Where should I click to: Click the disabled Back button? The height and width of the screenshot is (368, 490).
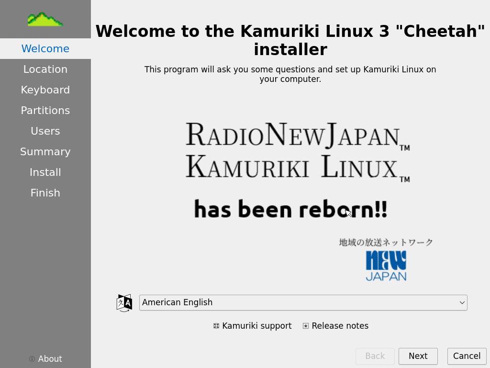(x=375, y=356)
